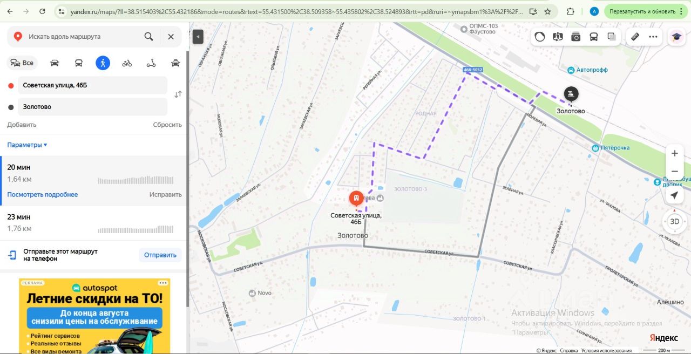Collapse the side panel with arrow button
Viewport: 691px width, 354px height.
tap(198, 37)
